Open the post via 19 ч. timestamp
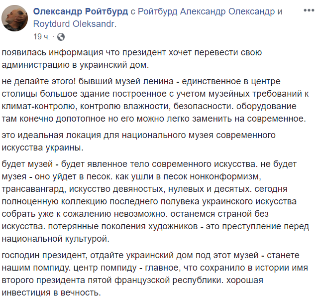The width and height of the screenshot is (318, 301). [41, 37]
